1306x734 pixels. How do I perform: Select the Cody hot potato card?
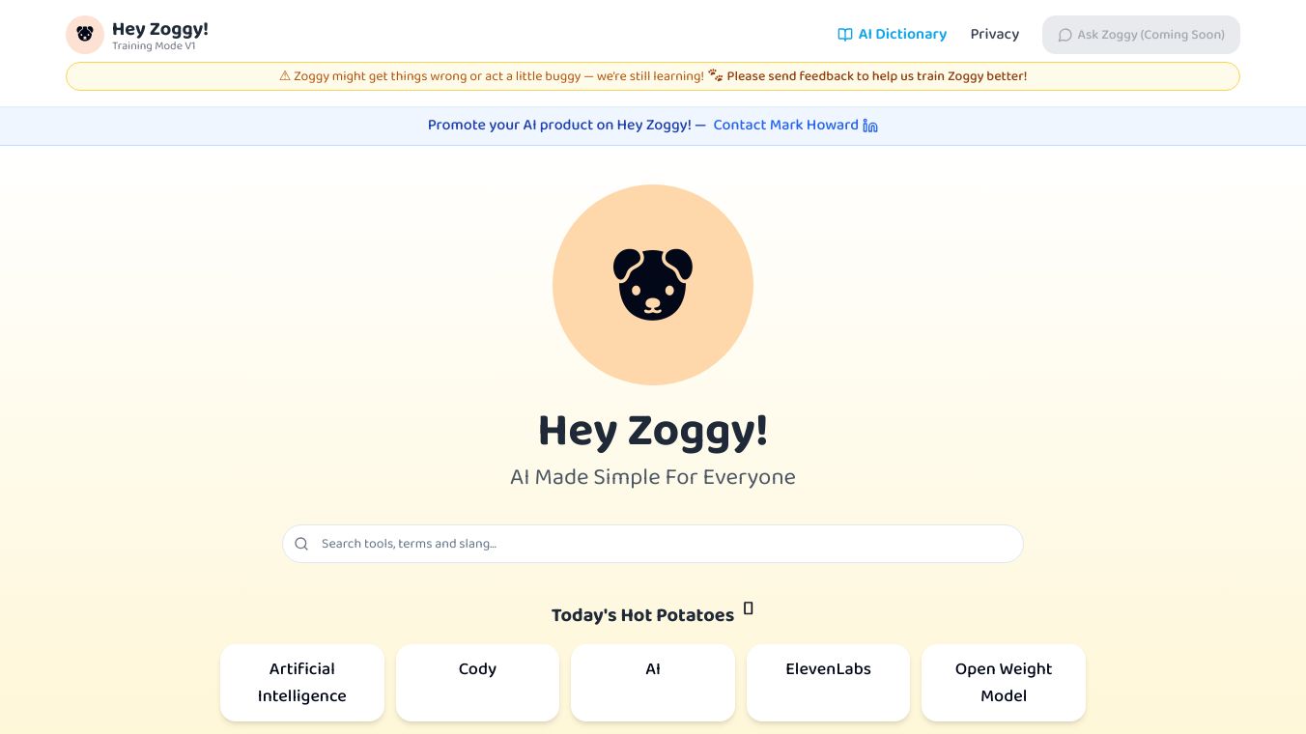pos(477,683)
